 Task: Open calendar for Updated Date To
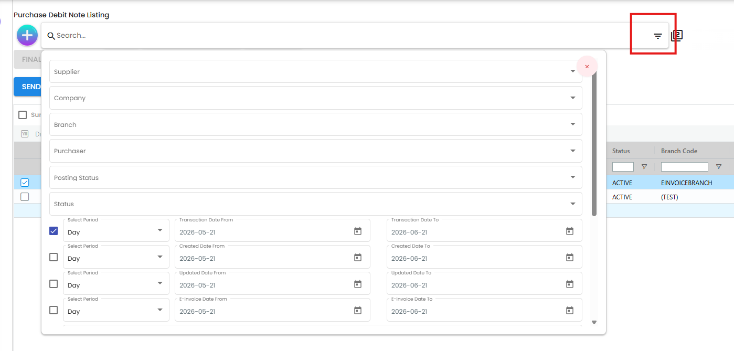point(570,284)
